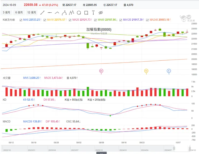
Task: Select the horizontal line drawing tool
Action: click(50, 13)
